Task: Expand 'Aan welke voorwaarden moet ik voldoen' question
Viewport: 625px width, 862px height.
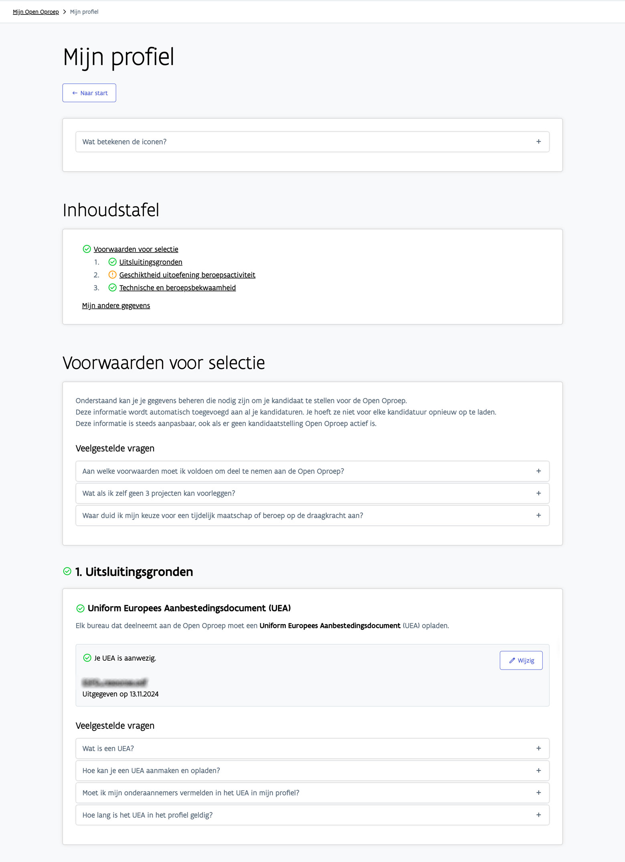Action: (312, 471)
